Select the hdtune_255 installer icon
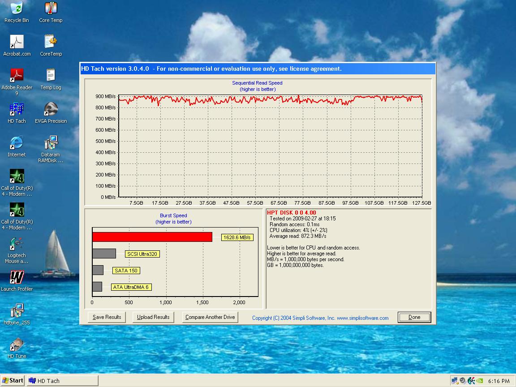Viewport: 516px width, 387px height. click(17, 314)
